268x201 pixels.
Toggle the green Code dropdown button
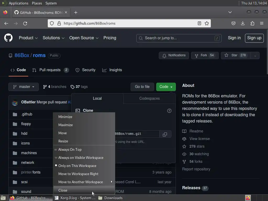(166, 87)
